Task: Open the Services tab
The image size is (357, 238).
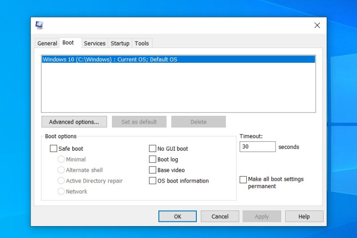Action: click(94, 43)
